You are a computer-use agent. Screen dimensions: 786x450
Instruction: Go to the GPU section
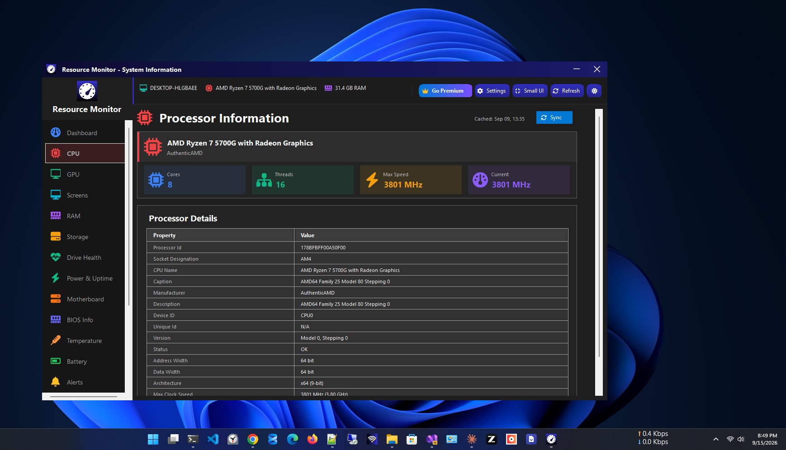(85, 174)
